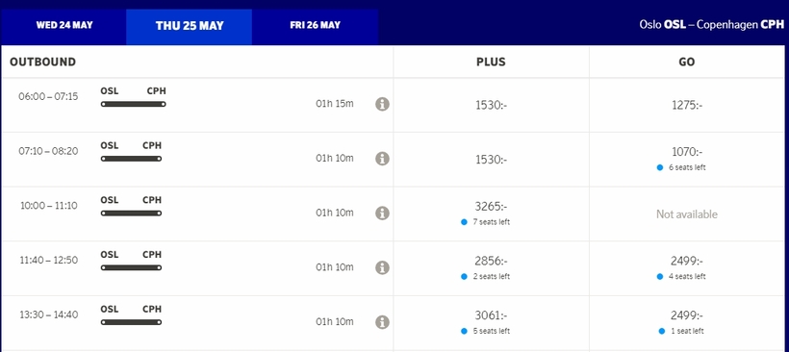Select the THU 25 MAY tab

pos(190,26)
